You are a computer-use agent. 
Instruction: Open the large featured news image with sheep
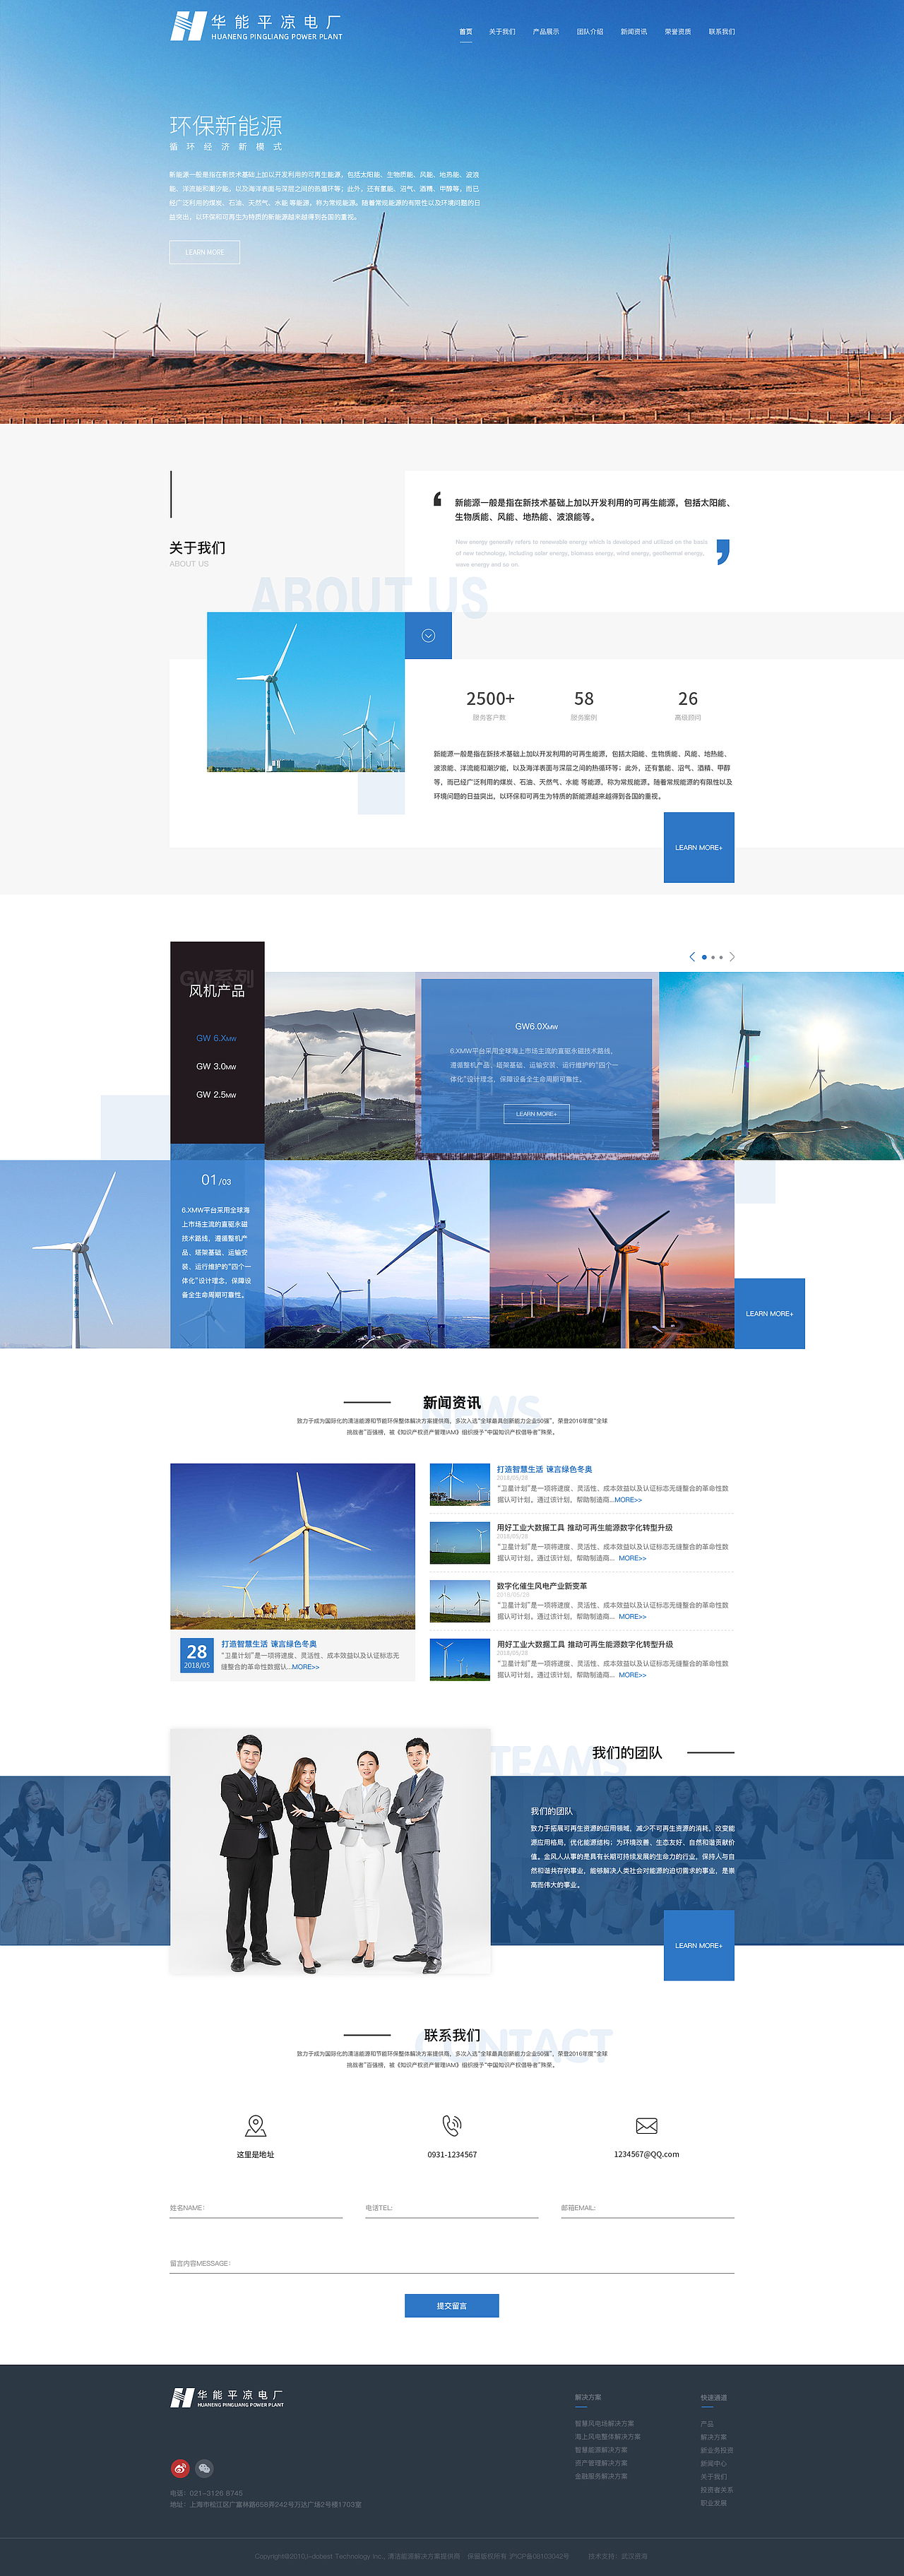(x=293, y=1546)
